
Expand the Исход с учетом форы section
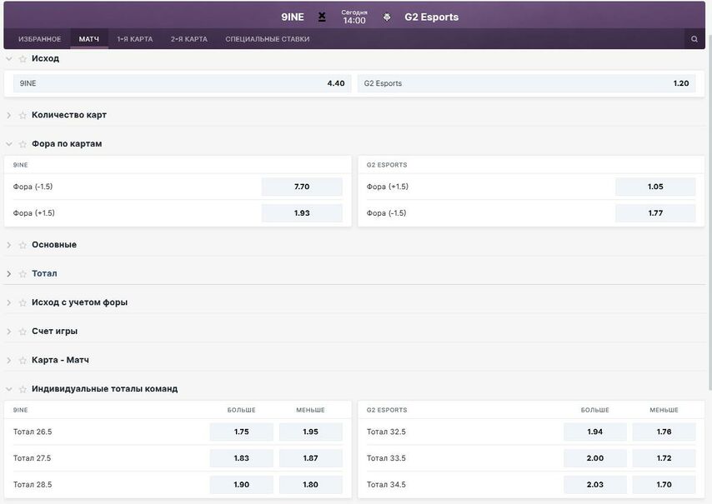click(9, 302)
